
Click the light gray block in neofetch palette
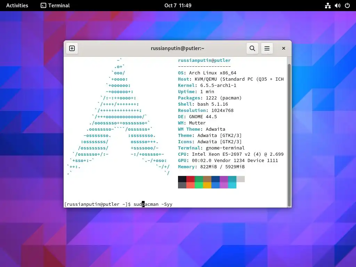coord(241,179)
